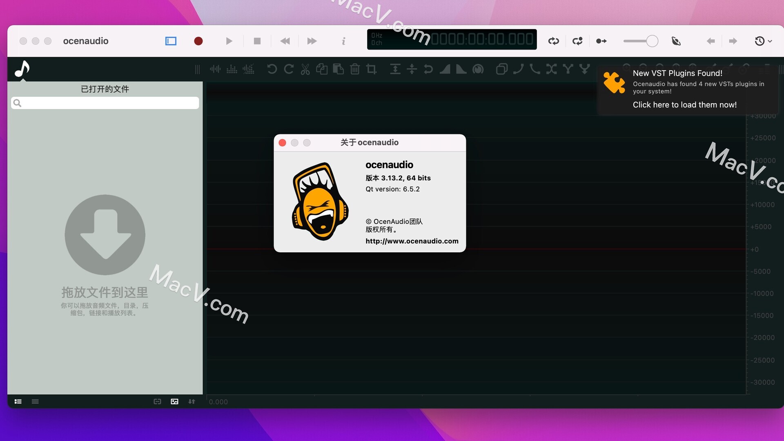Viewport: 784px width, 441px height.
Task: Toggle the muted pre-listen icon
Action: tap(676, 41)
